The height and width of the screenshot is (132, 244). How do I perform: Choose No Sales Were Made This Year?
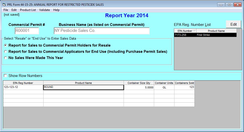(x=6, y=58)
